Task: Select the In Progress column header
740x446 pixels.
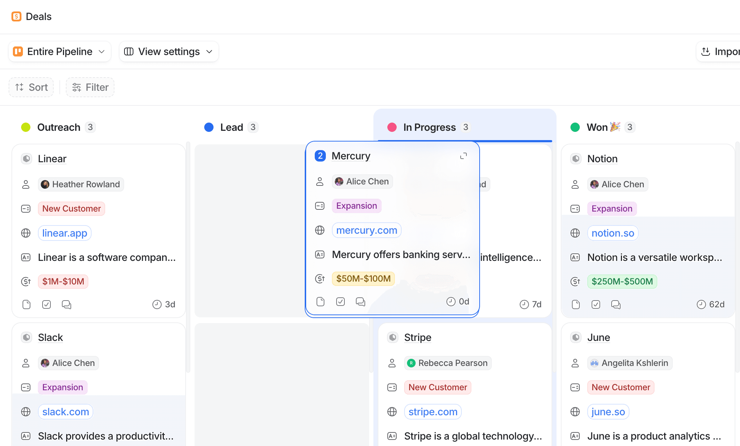Action: click(x=430, y=127)
